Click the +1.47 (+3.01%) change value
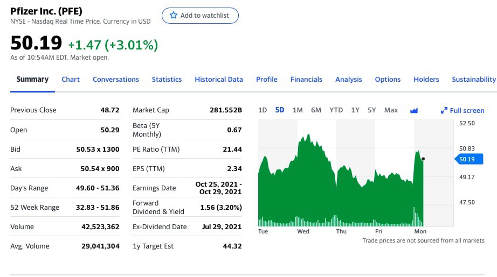 [113, 45]
